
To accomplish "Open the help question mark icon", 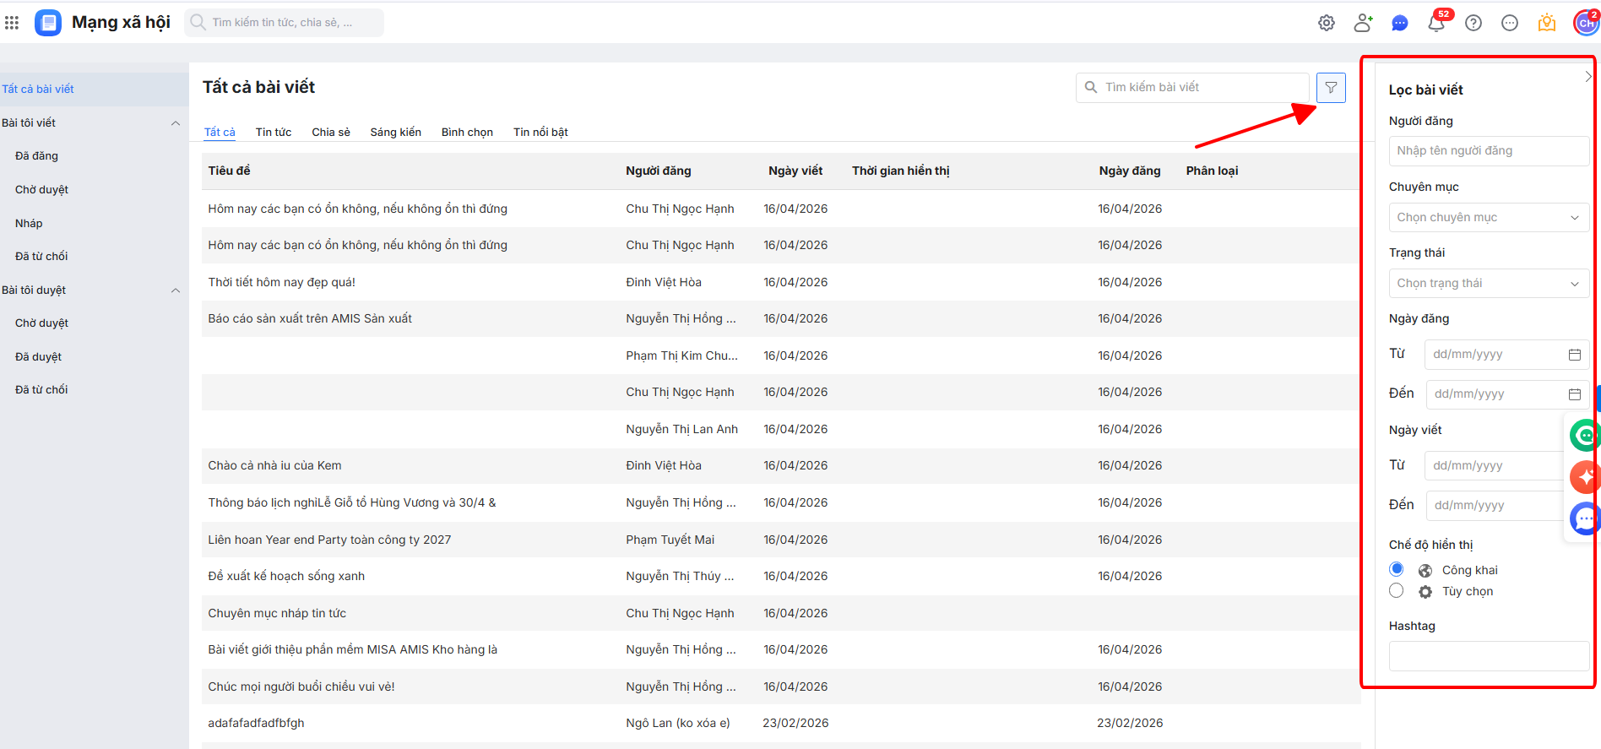I will [x=1473, y=24].
